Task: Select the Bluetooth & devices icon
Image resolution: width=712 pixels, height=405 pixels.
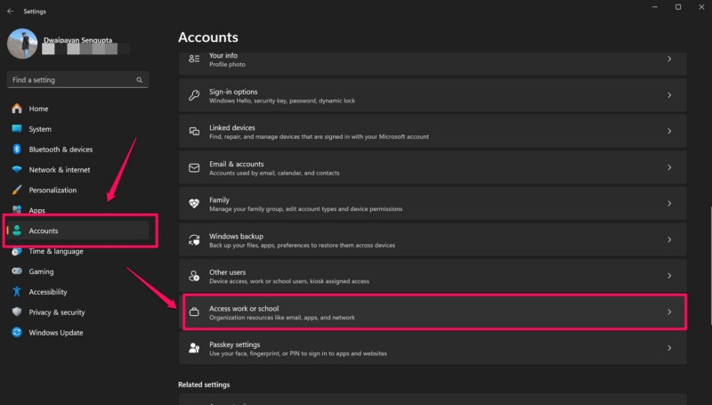Action: [17, 150]
